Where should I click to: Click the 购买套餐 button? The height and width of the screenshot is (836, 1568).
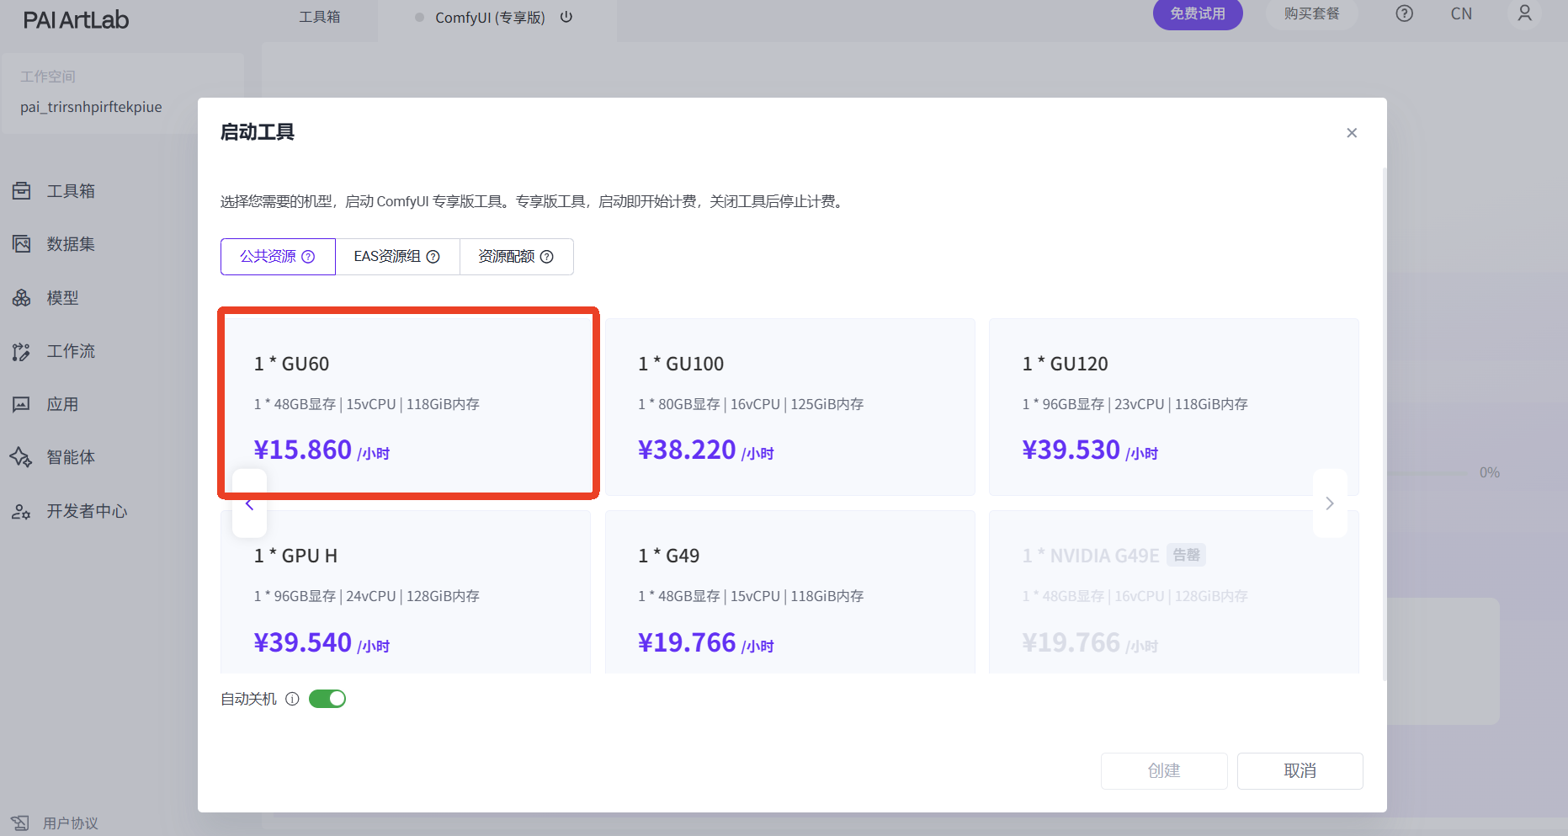coord(1312,13)
